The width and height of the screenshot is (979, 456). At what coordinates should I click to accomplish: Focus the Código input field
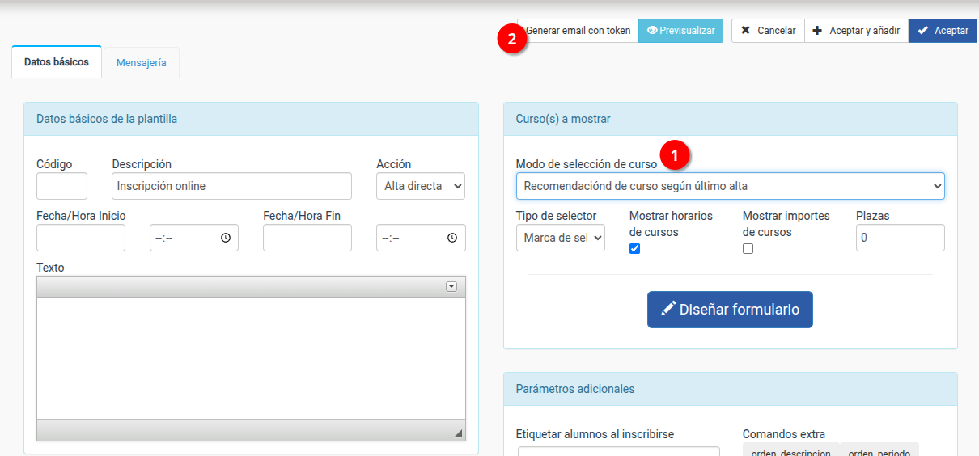(61, 186)
